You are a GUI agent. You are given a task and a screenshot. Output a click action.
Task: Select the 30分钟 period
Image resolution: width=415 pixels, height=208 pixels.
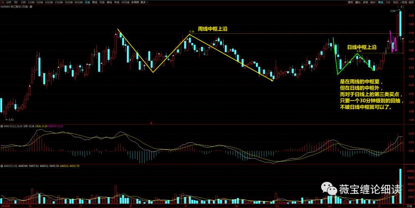[x=69, y=2]
